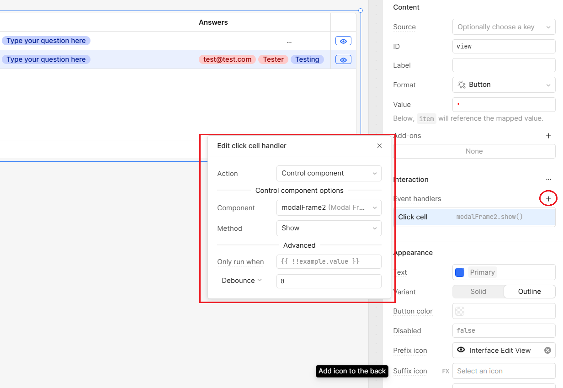The image size is (563, 388).
Task: Click the Debounce value field showing 0
Action: pyautogui.click(x=329, y=281)
